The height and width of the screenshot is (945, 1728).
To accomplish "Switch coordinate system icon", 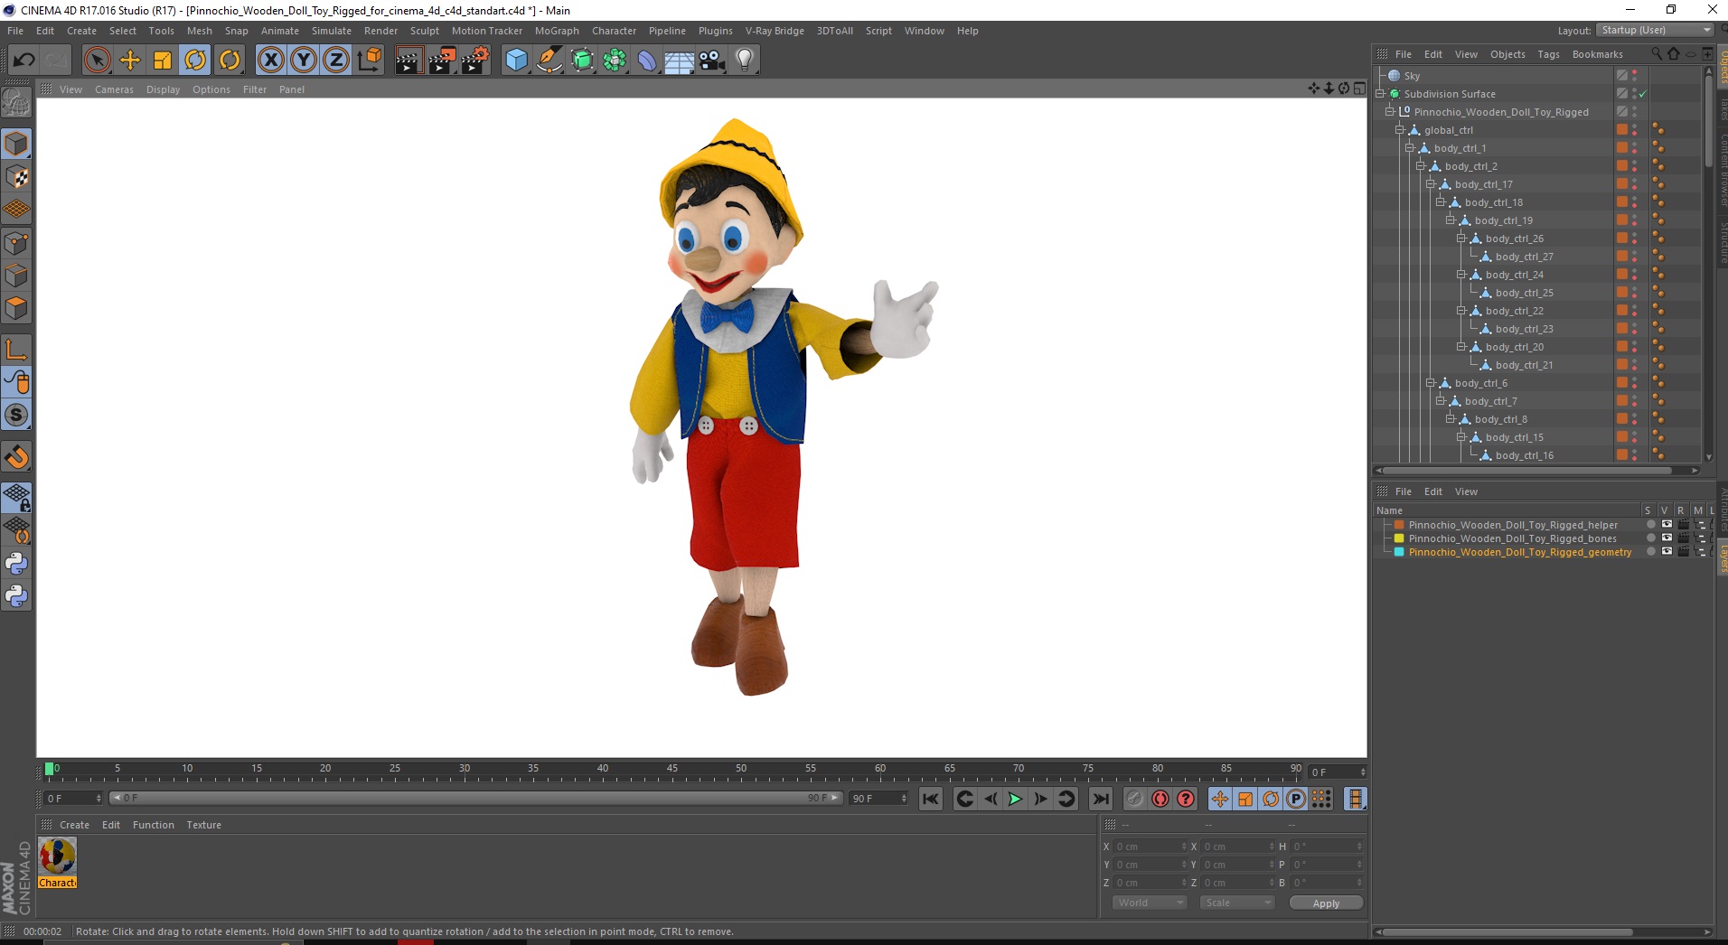I will click(369, 61).
